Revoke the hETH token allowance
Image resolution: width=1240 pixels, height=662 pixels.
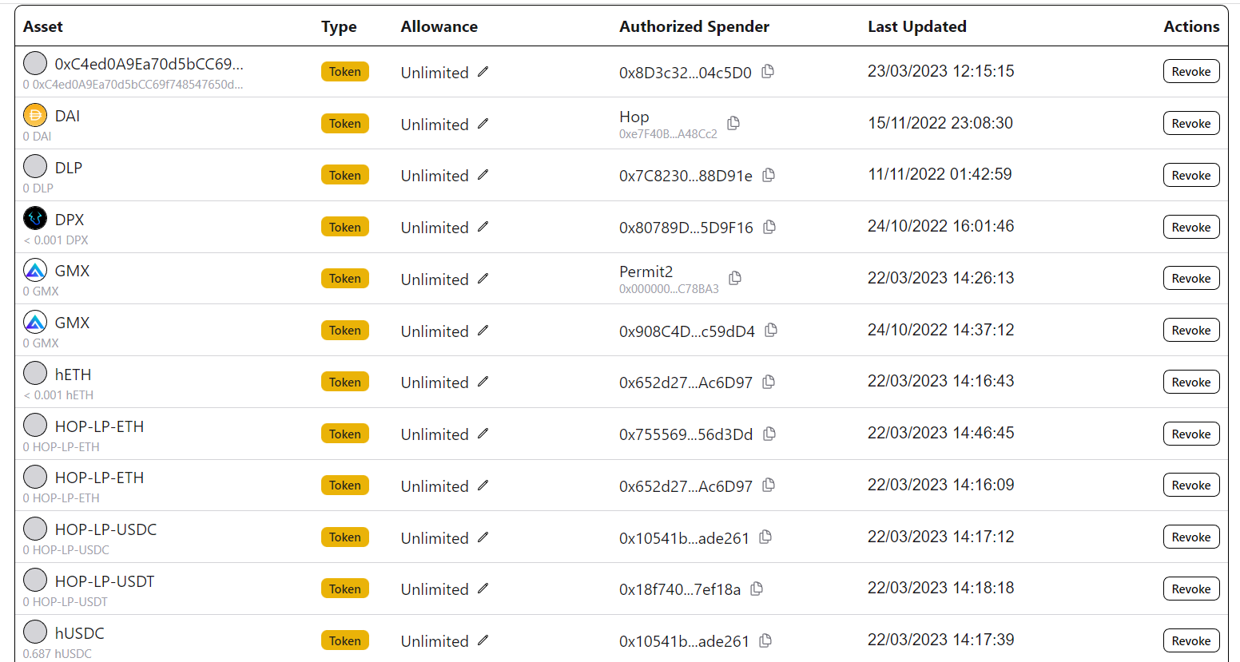[x=1190, y=382]
